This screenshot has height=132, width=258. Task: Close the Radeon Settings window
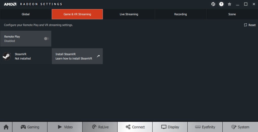254,4
